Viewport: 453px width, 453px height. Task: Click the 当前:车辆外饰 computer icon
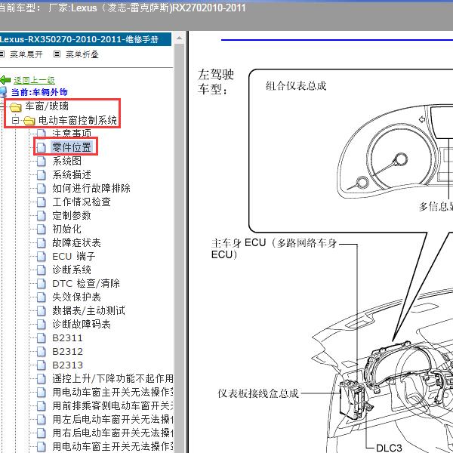click(3, 92)
